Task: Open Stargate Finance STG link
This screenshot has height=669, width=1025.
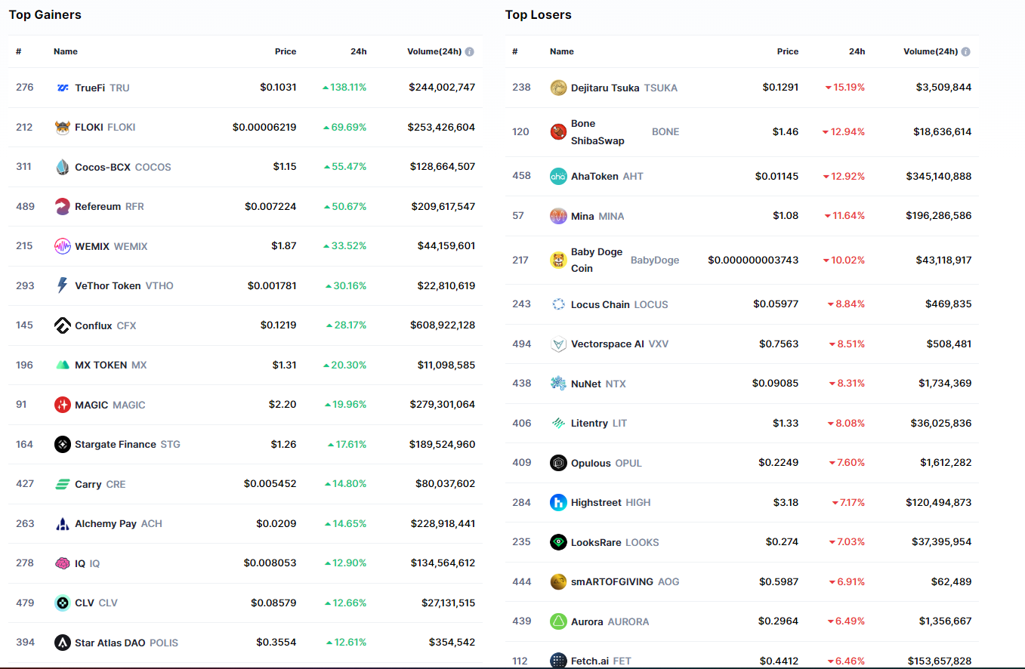Action: [116, 444]
